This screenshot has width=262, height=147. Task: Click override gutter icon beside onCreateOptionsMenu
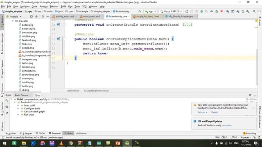click(58, 39)
